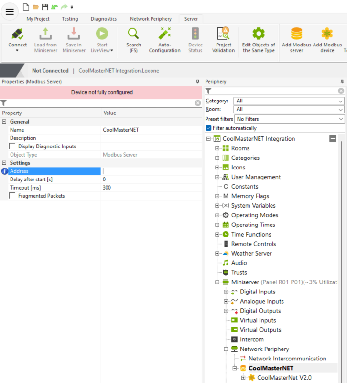Uncheck Filter automatically
The width and height of the screenshot is (347, 383).
click(x=208, y=128)
